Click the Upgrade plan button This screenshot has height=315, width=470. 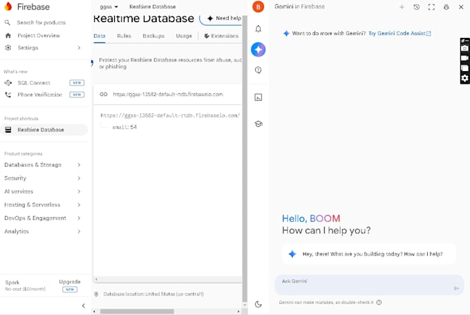[x=70, y=282]
